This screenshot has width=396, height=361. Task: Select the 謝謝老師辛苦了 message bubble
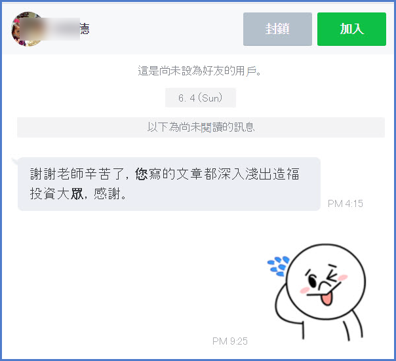pyautogui.click(x=169, y=184)
